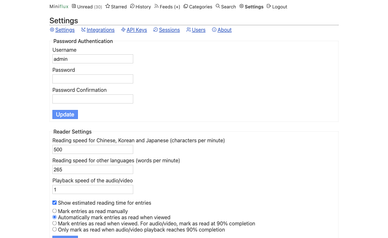Click the gear icon beside Settings sub-link
This screenshot has width=388, height=238.
coord(52,30)
